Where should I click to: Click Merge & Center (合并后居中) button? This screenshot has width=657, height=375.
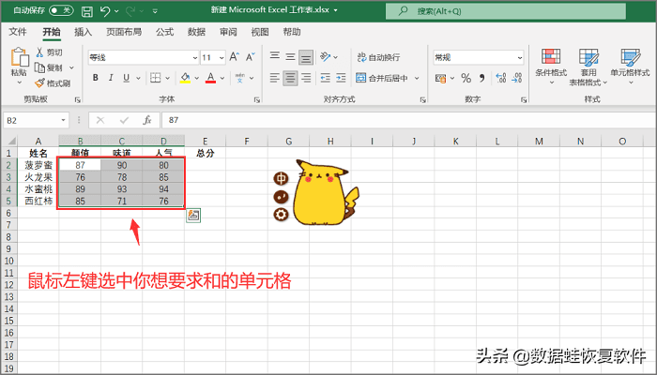pos(382,78)
